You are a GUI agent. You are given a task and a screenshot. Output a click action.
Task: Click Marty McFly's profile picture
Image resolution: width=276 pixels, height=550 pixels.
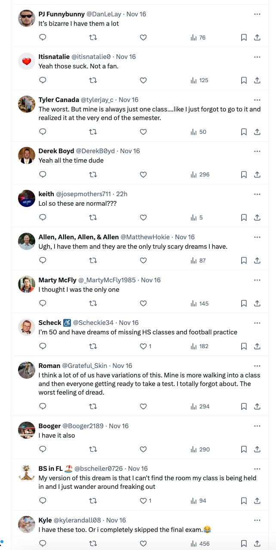[x=27, y=284]
